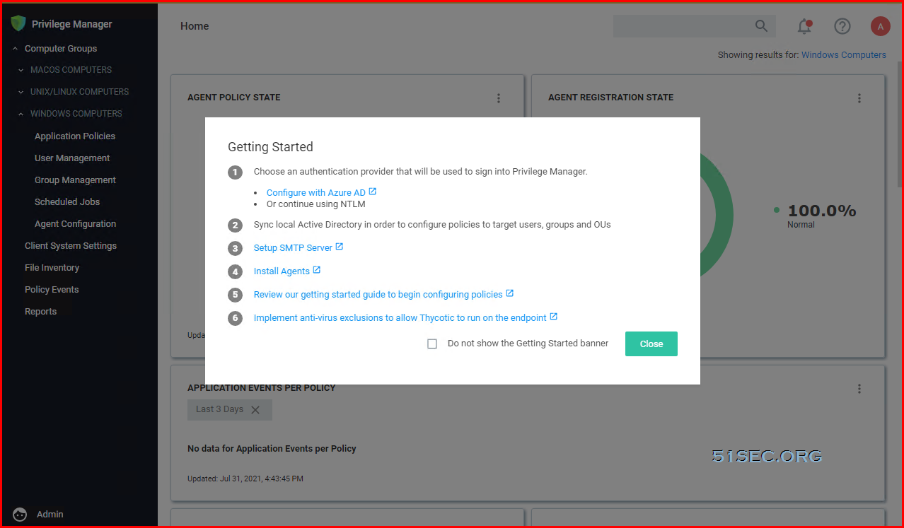The image size is (904, 528).
Task: Close the Getting Started dialog
Action: click(651, 344)
